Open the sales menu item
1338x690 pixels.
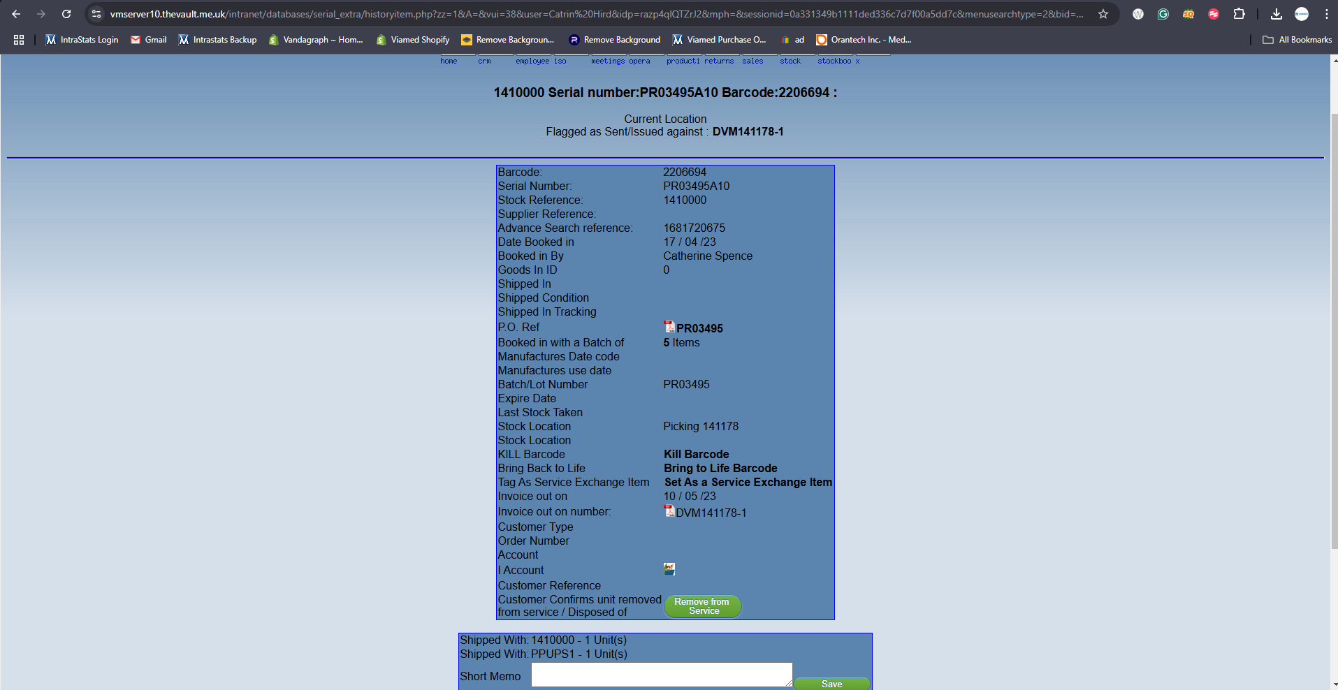tap(752, 61)
